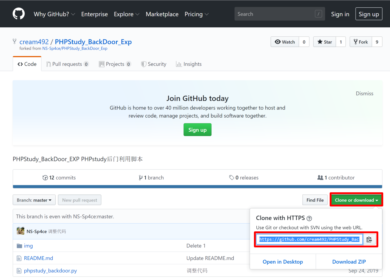Expand the Explore menu
Image resolution: width=390 pixels, height=280 pixels.
point(127,14)
